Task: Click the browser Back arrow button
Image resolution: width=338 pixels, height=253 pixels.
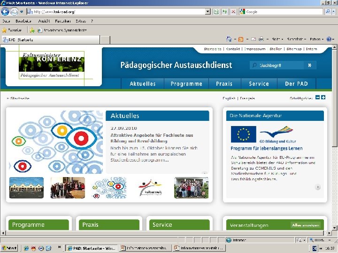Action: click(5, 11)
